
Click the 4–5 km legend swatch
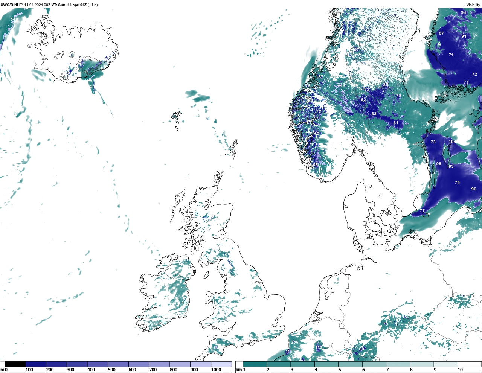[326, 364]
